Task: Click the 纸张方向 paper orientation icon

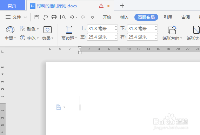Action: pyautogui.click(x=172, y=30)
